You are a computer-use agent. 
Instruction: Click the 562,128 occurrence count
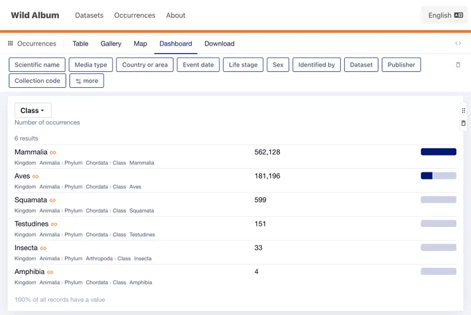[267, 152]
